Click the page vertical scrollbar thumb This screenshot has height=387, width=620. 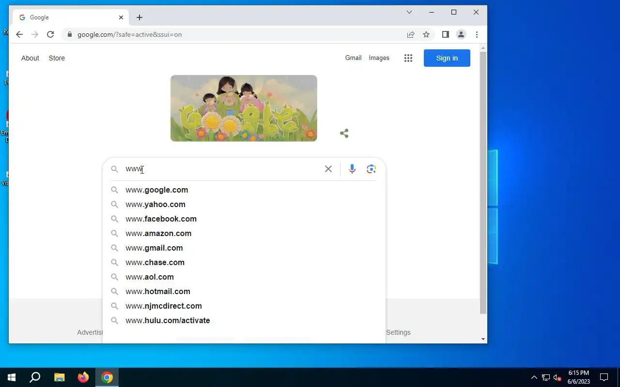483,183
